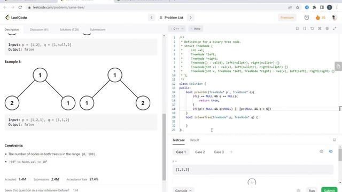Viewport: 342px width, 192px height.
Task: Click the share page icon
Action: coord(290,7)
